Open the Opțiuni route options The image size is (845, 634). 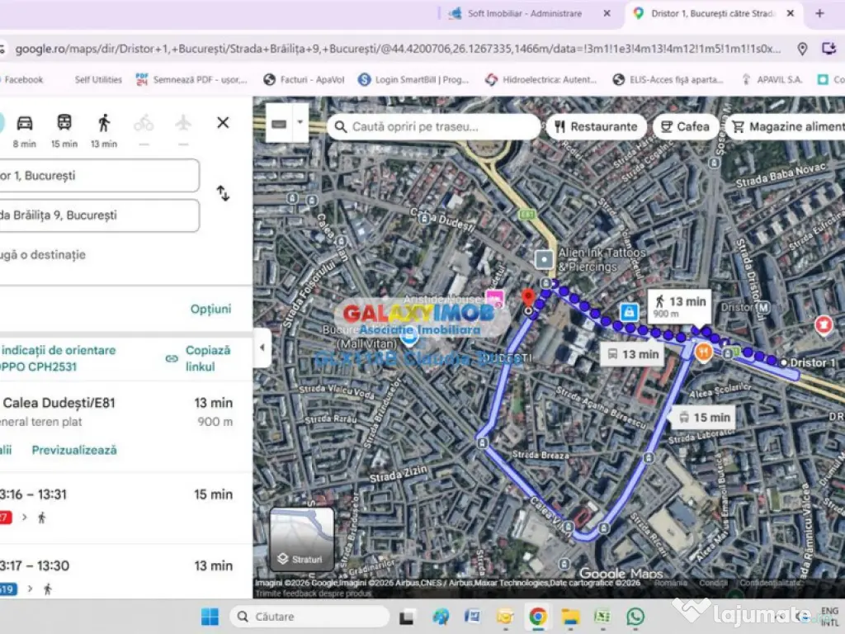point(210,309)
